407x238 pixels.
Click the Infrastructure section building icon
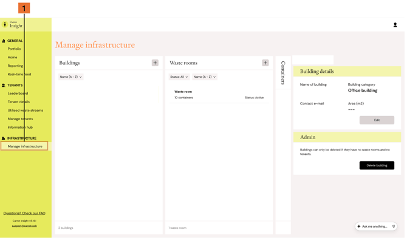4,138
